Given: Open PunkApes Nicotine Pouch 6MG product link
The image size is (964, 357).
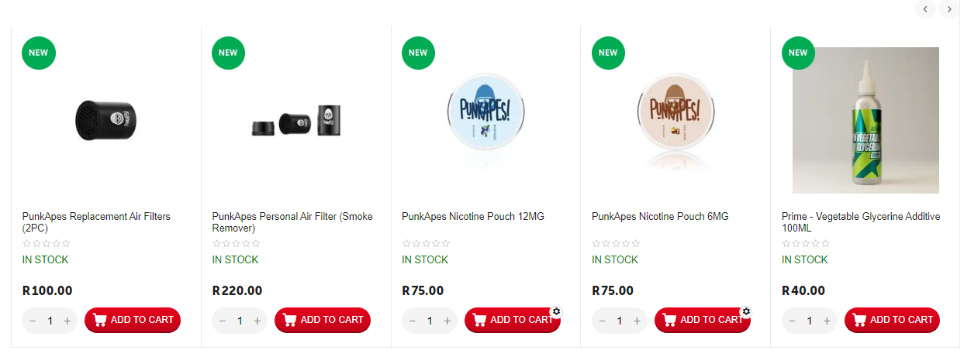Looking at the screenshot, I should pyautogui.click(x=660, y=217).
